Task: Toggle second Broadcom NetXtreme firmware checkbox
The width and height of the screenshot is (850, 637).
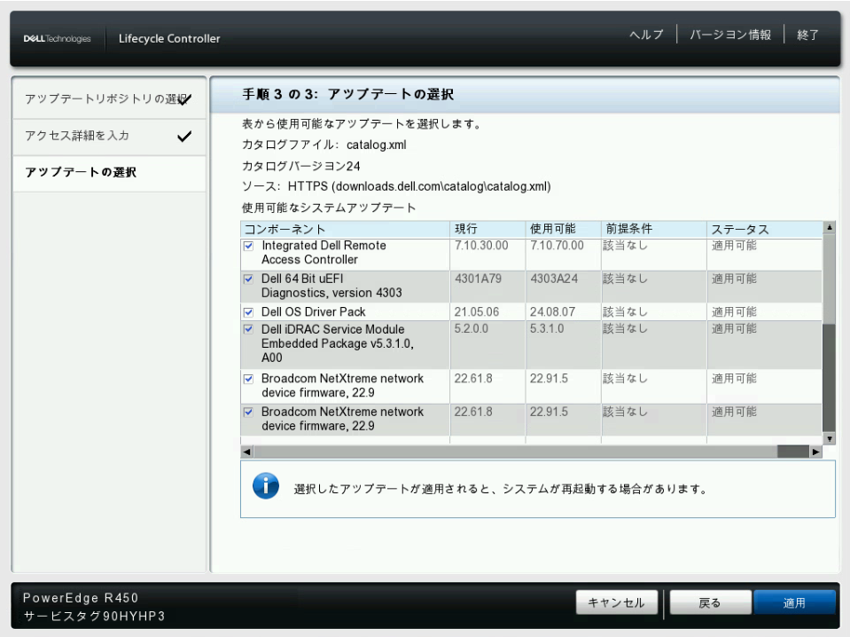Action: [x=249, y=412]
